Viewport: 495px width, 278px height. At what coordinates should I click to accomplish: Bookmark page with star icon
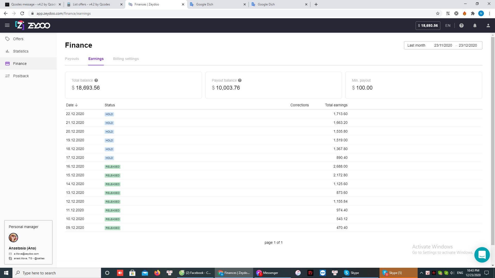(438, 13)
